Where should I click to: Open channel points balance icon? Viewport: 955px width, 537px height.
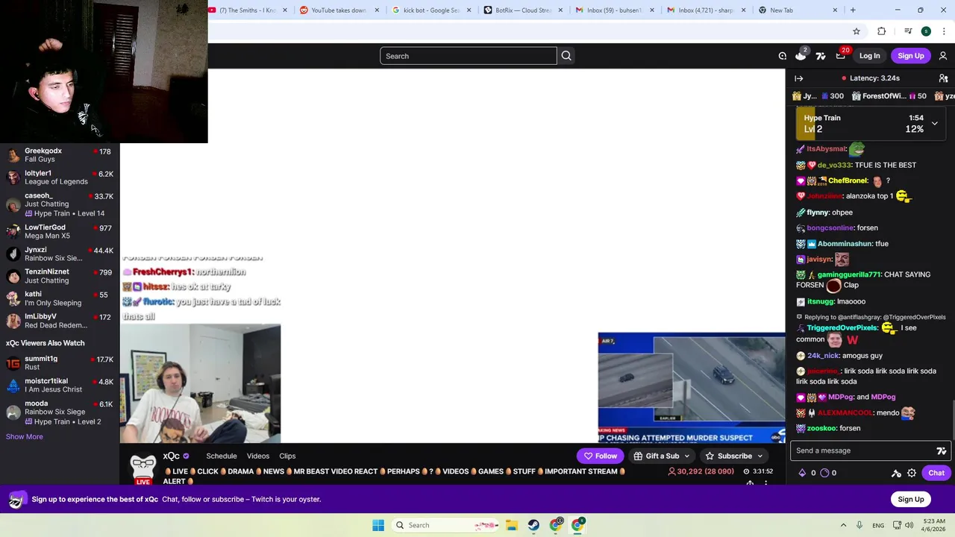click(x=802, y=473)
